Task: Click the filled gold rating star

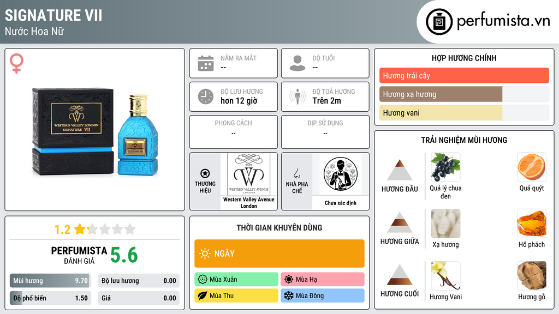Action: (x=80, y=229)
